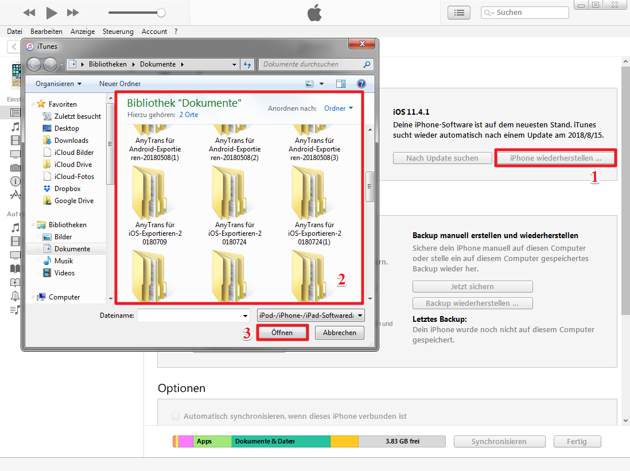Click the Play button in iTunes

tap(52, 13)
